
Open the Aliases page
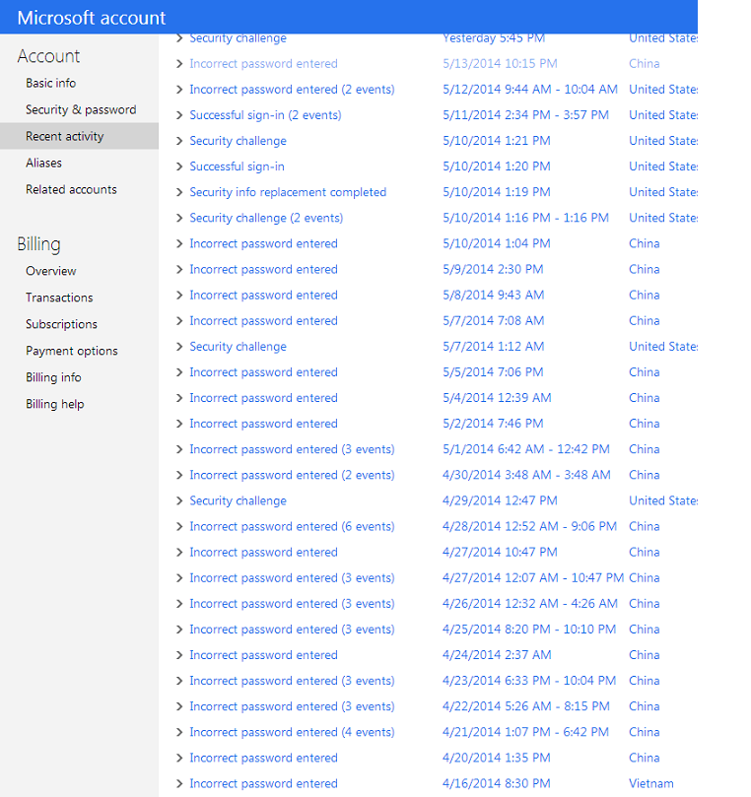(43, 163)
